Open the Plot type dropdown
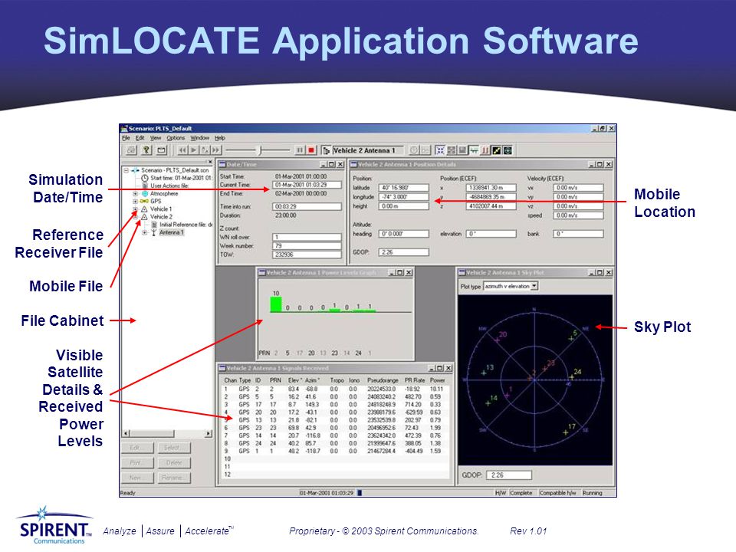 [534, 286]
